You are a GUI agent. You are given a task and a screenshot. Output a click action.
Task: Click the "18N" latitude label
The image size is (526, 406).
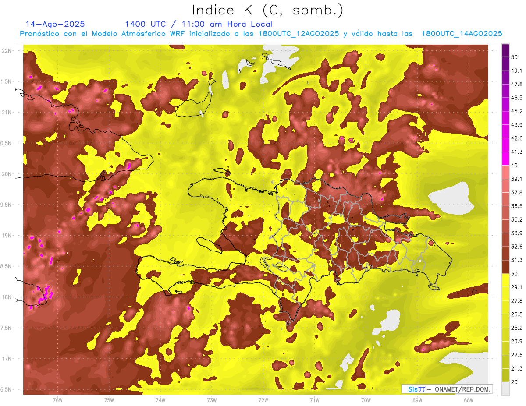coord(7,297)
